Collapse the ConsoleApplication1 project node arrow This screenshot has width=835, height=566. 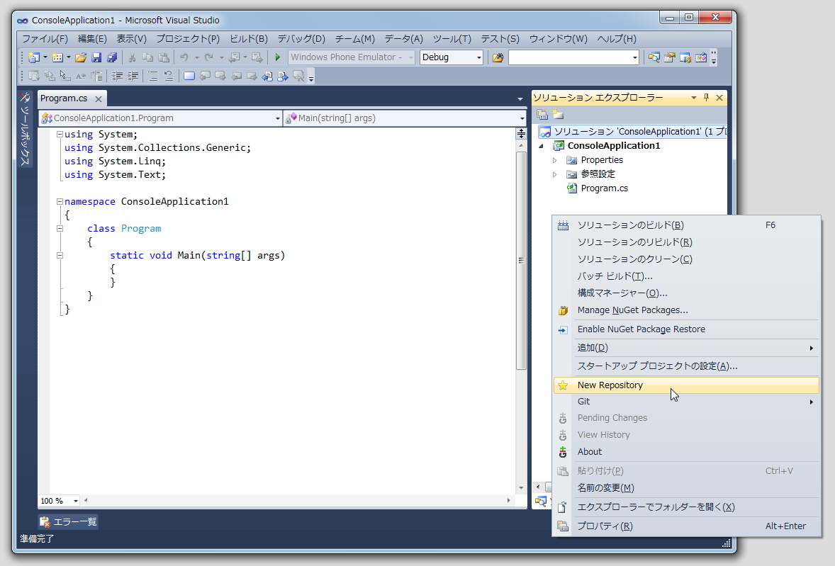point(542,146)
